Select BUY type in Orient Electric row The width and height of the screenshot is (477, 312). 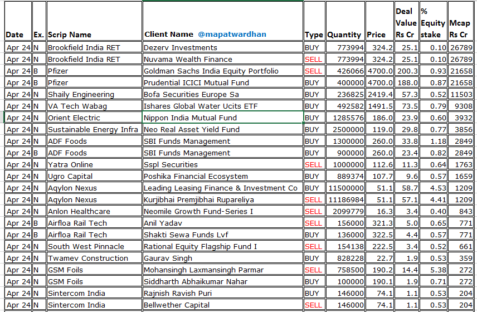coord(314,118)
